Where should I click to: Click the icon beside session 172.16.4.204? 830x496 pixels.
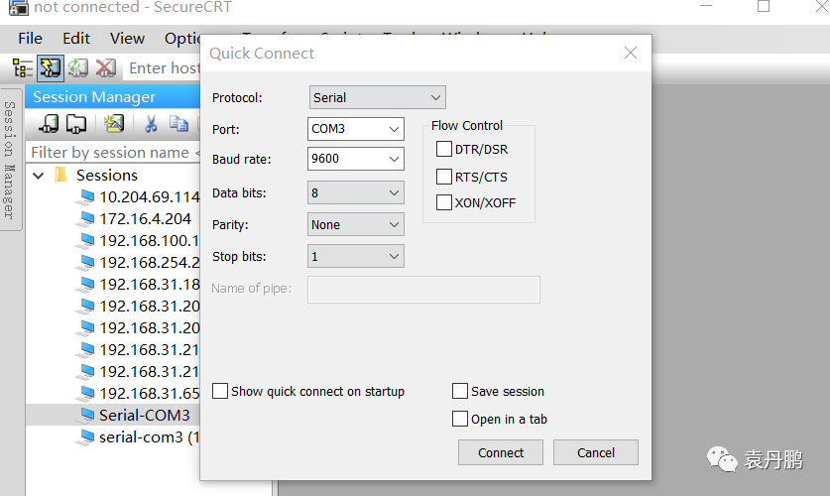click(85, 218)
